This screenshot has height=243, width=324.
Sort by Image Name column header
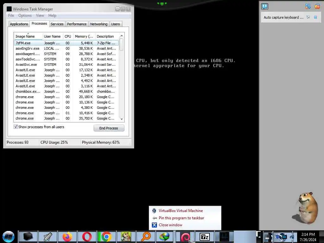pos(28,36)
